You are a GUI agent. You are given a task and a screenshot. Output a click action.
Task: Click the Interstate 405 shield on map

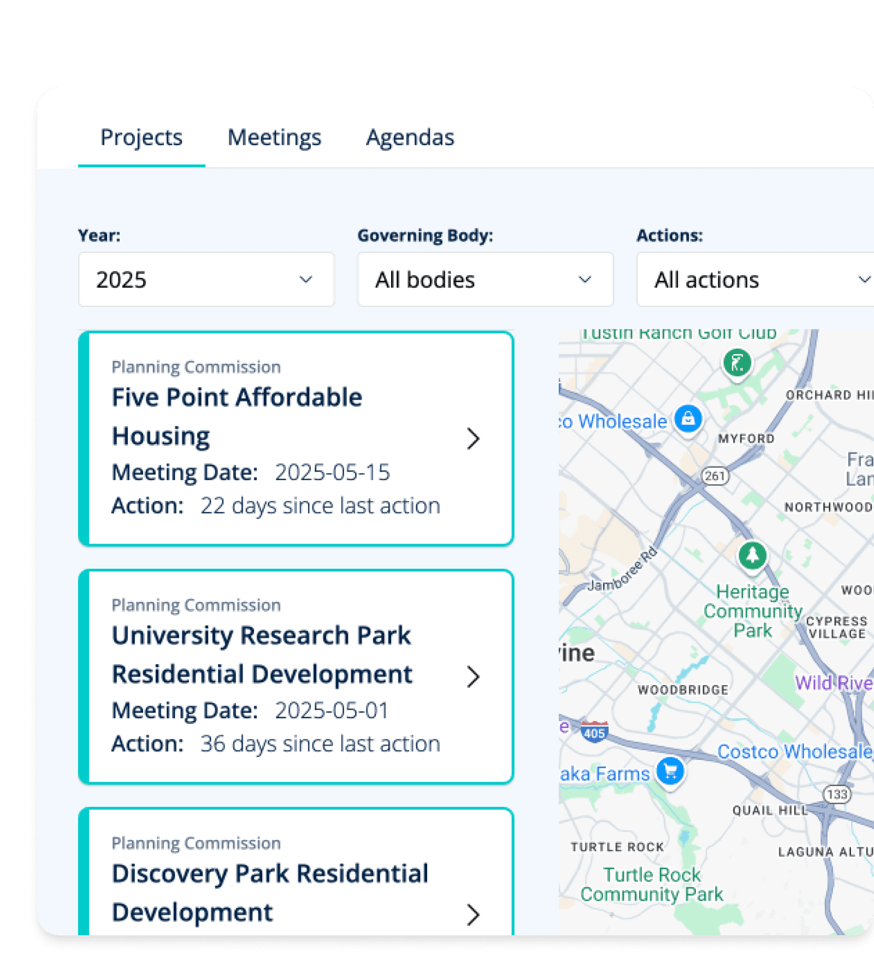click(594, 731)
